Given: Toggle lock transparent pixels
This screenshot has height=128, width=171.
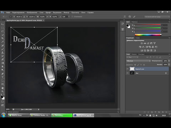Looking at the screenshot, I should 135,65.
